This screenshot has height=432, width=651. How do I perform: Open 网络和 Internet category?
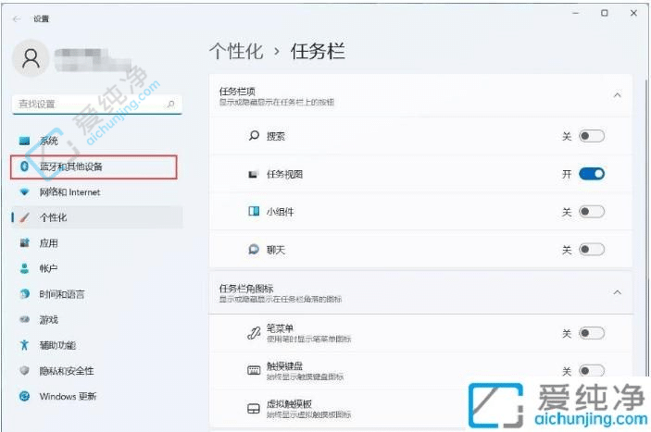(97, 192)
